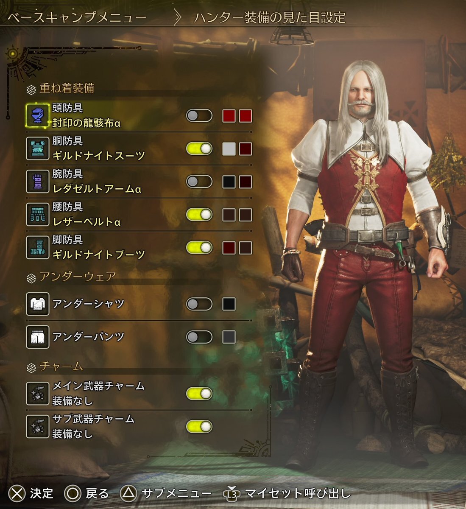Click the マイセット呼び出し prompt
466x509 pixels.
click(x=288, y=493)
